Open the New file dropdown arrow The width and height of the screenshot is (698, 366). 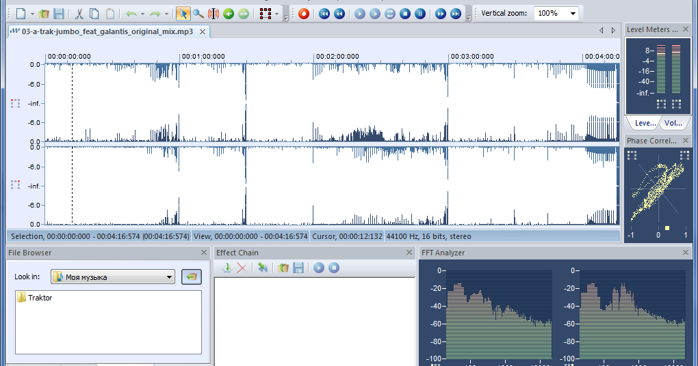tap(32, 14)
